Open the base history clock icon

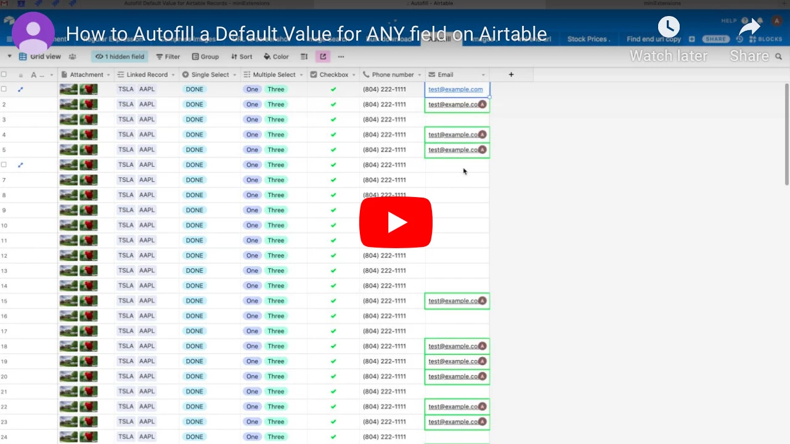coord(739,39)
